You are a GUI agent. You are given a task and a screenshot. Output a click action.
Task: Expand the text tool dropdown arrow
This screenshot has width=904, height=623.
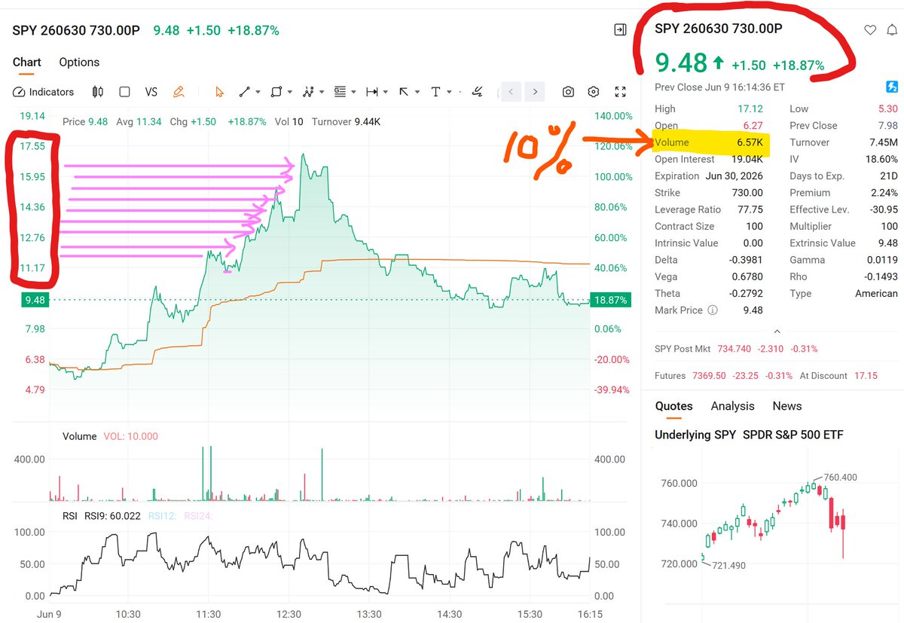(449, 92)
